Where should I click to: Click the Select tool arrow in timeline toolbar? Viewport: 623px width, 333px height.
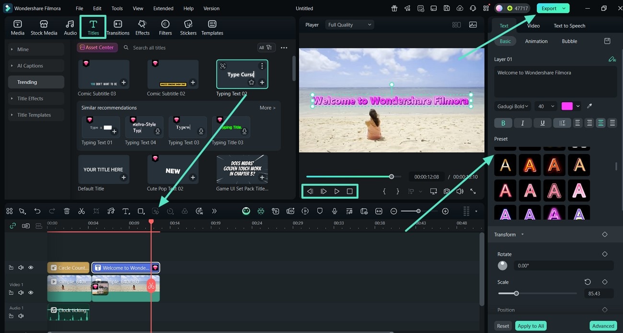(x=22, y=211)
